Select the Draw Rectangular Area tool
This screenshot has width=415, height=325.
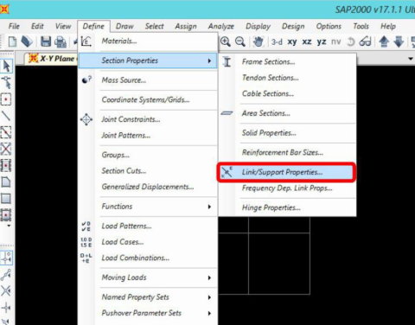click(6, 199)
